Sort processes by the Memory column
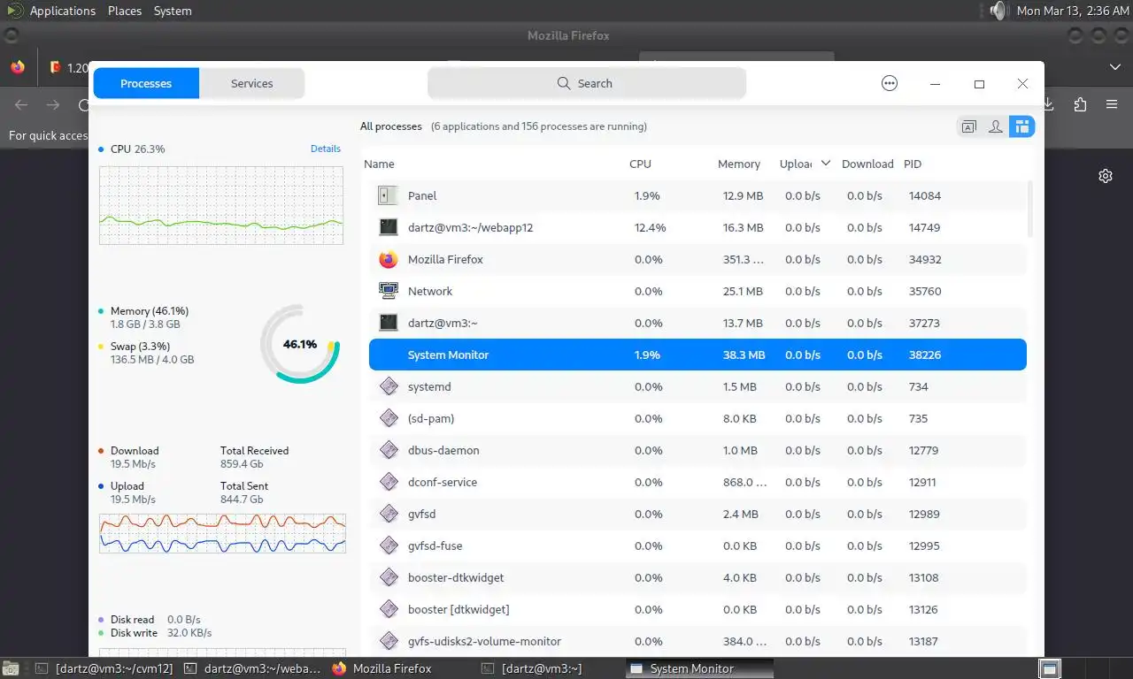Image resolution: width=1133 pixels, height=679 pixels. 739,164
